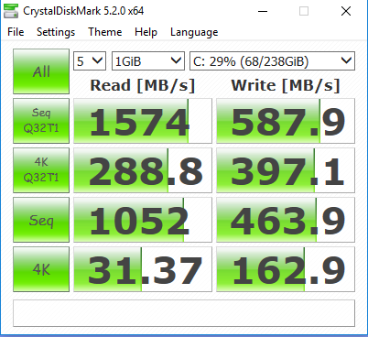Open the C: drive selection dropdown
This screenshot has height=337, width=368.
[x=272, y=61]
